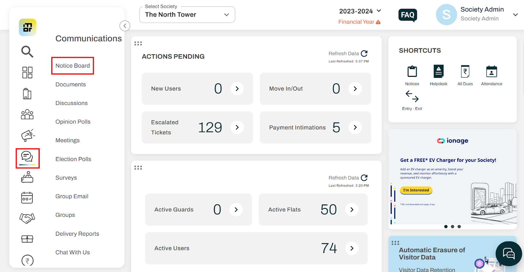Viewport: 524px width, 272px height.
Task: Open Group Email menu item
Action: coord(72,196)
